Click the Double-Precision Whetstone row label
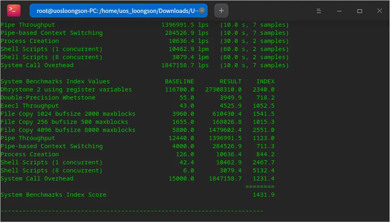 point(48,98)
